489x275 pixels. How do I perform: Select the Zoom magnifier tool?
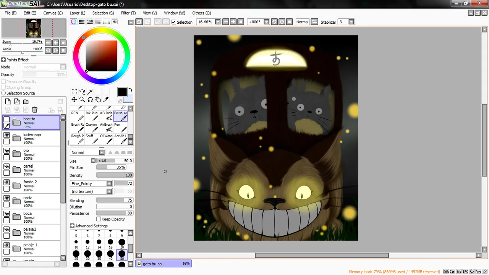point(82,99)
